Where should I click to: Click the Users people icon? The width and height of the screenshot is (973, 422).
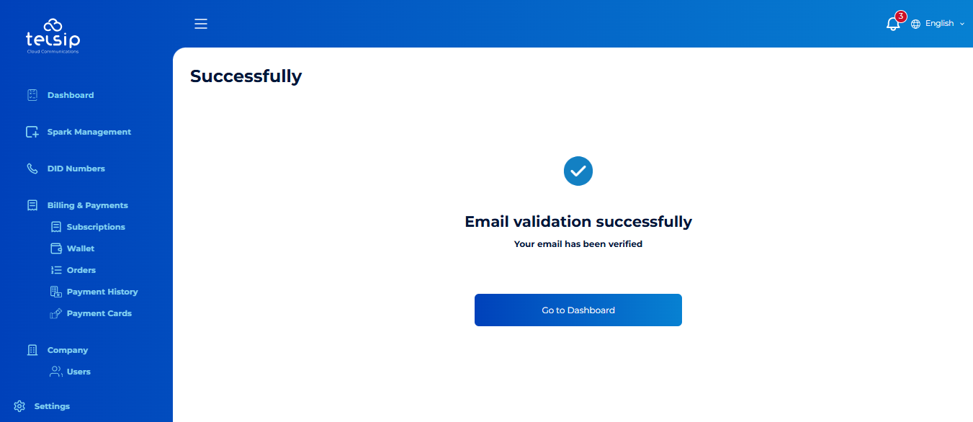pyautogui.click(x=55, y=372)
